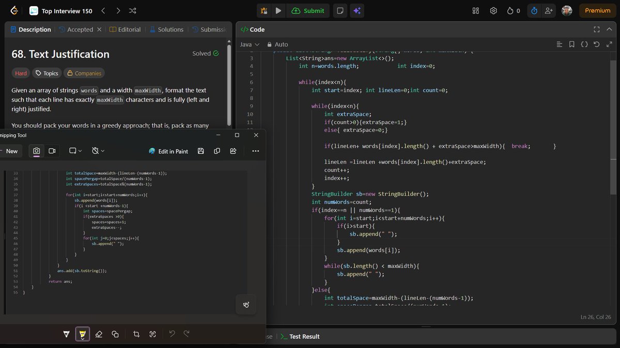
Task: Click the Ln 26, Col 26 cursor status
Action: point(596,317)
